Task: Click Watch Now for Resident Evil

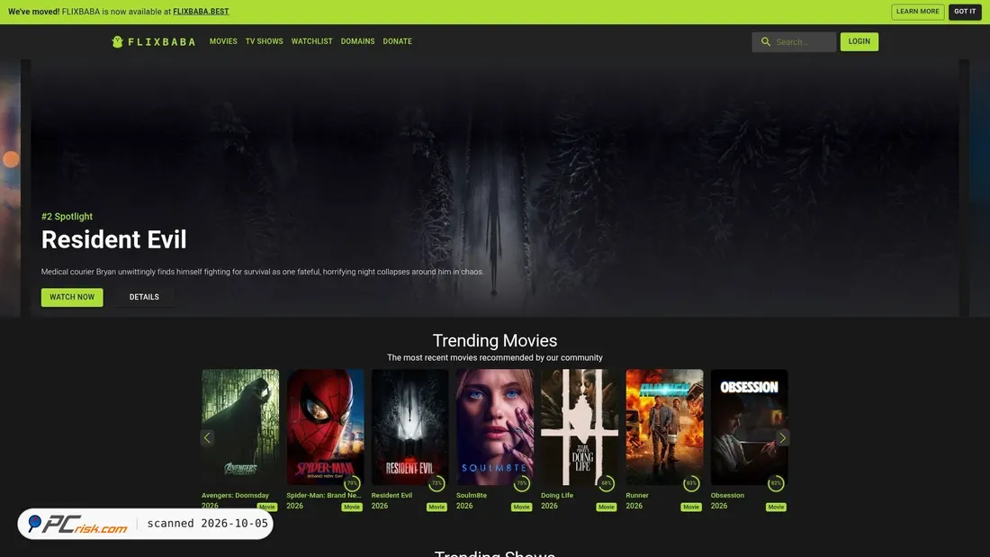Action: [x=72, y=297]
